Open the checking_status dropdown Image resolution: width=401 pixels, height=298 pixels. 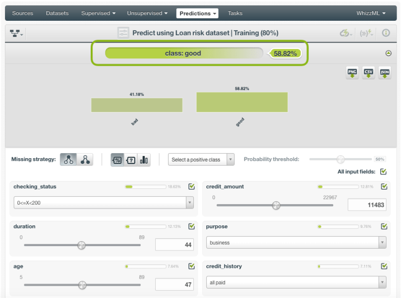tap(103, 203)
